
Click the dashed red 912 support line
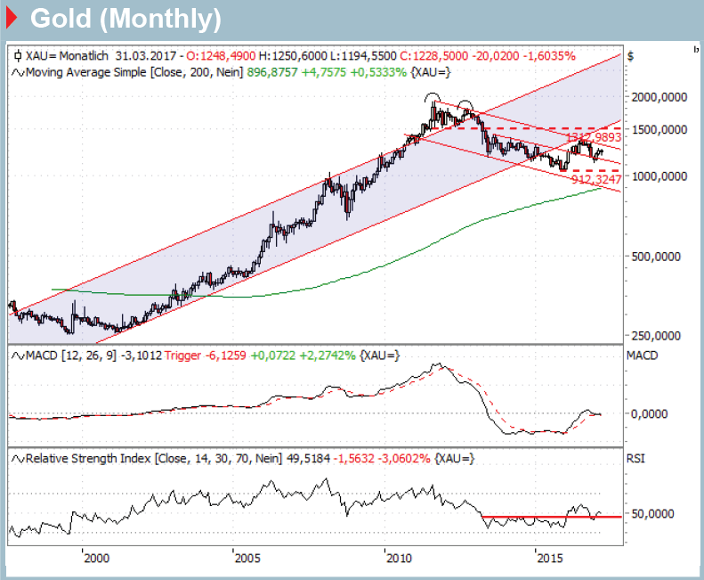click(x=592, y=171)
